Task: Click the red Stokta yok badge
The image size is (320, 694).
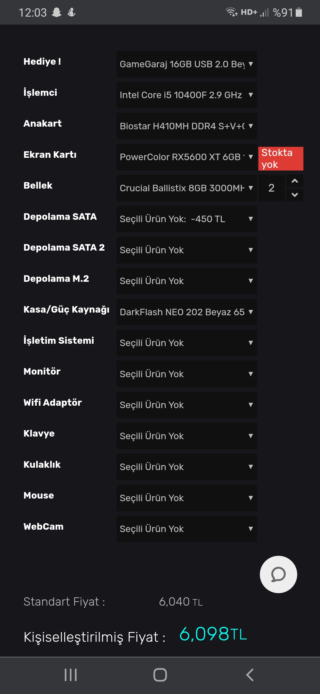Action: [281, 158]
